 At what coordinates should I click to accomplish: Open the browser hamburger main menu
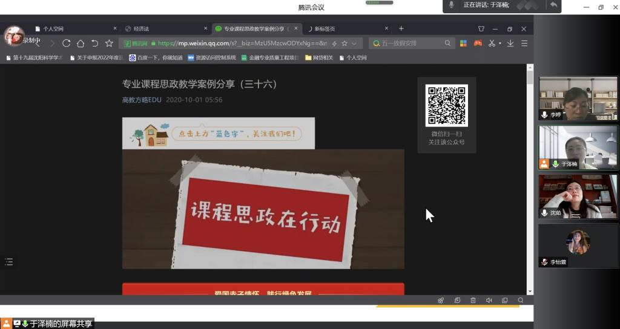524,44
